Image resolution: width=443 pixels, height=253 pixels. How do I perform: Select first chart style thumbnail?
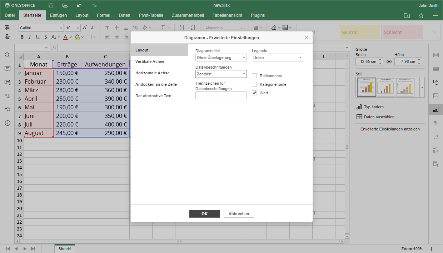366,87
